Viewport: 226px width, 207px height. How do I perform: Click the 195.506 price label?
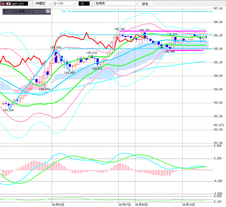click(x=56, y=48)
